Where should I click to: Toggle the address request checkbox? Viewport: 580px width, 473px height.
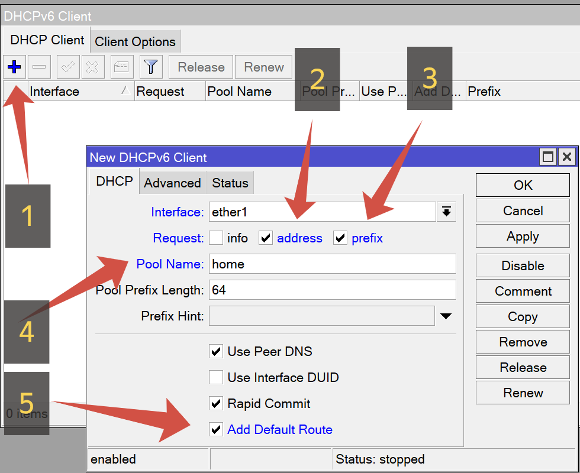pos(266,238)
